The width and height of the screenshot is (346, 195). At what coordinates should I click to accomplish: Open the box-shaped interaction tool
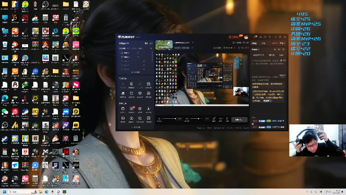pyautogui.click(x=148, y=85)
